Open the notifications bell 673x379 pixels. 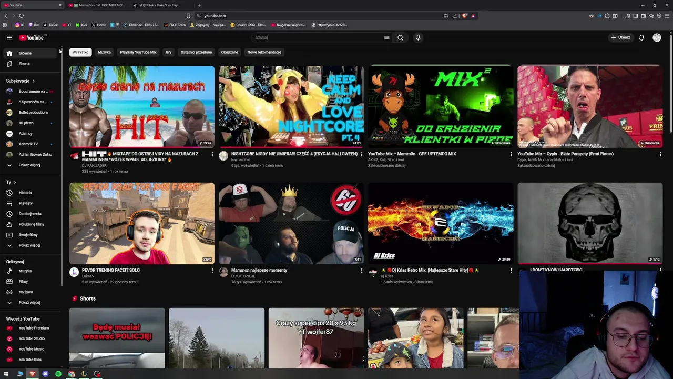(x=641, y=37)
